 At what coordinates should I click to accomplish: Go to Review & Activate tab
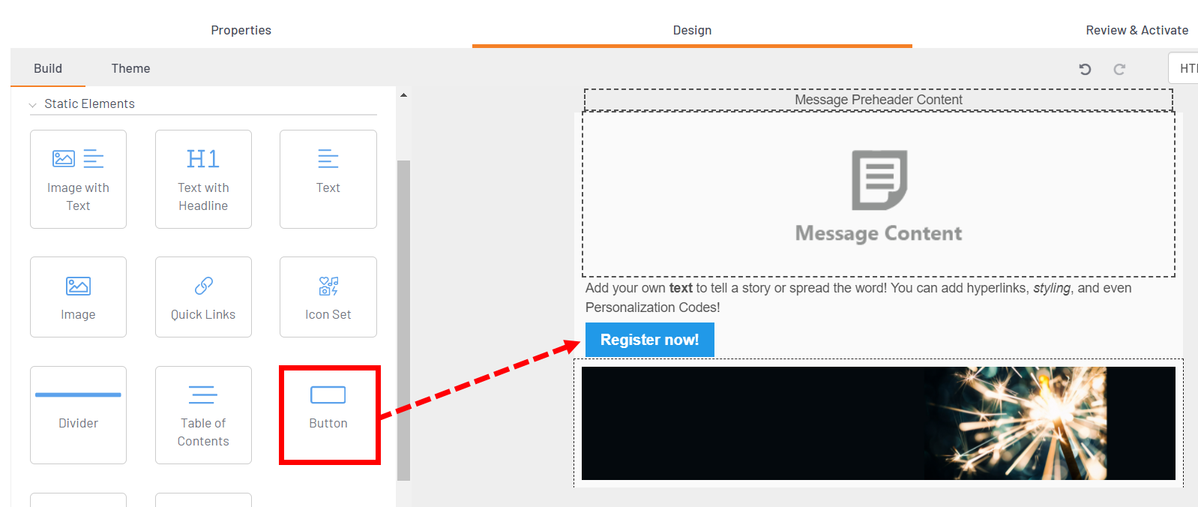[x=1137, y=30]
